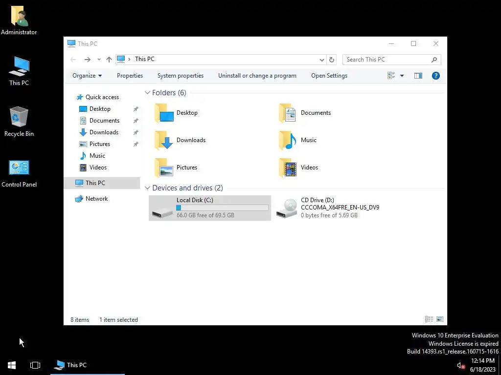This screenshot has width=501, height=375.
Task: Open the Organize menu
Action: (x=87, y=76)
